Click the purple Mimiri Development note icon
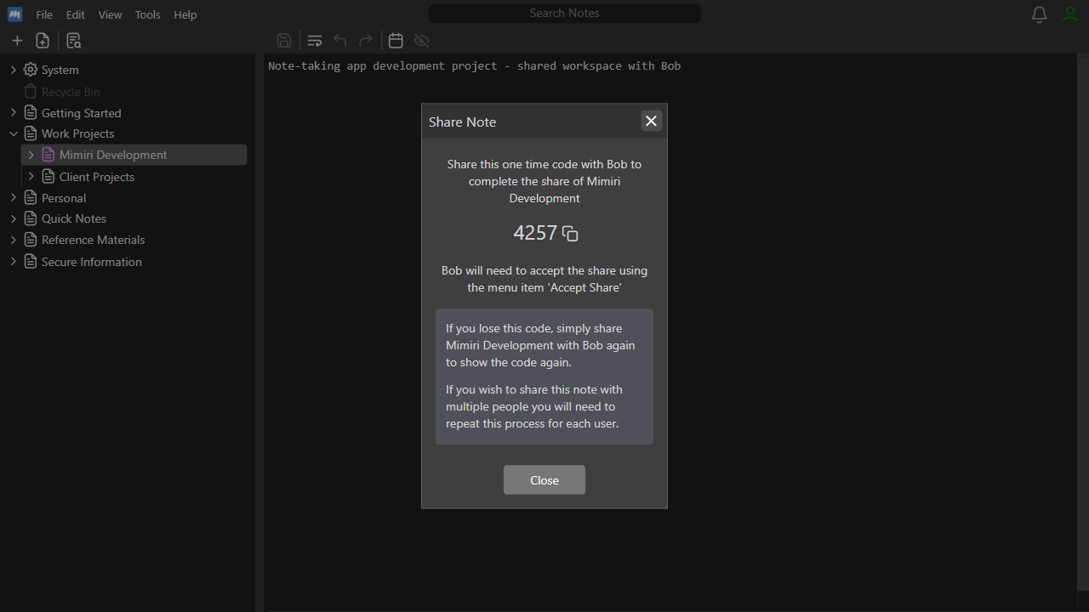Viewport: 1089px width, 612px height. 48,155
